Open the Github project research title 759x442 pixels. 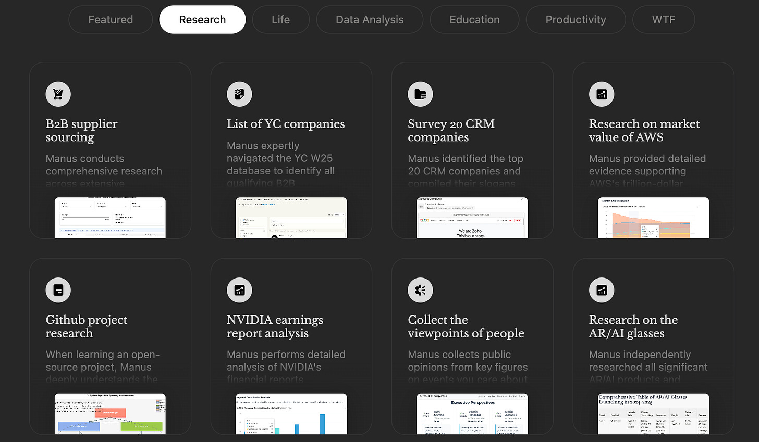tap(87, 326)
